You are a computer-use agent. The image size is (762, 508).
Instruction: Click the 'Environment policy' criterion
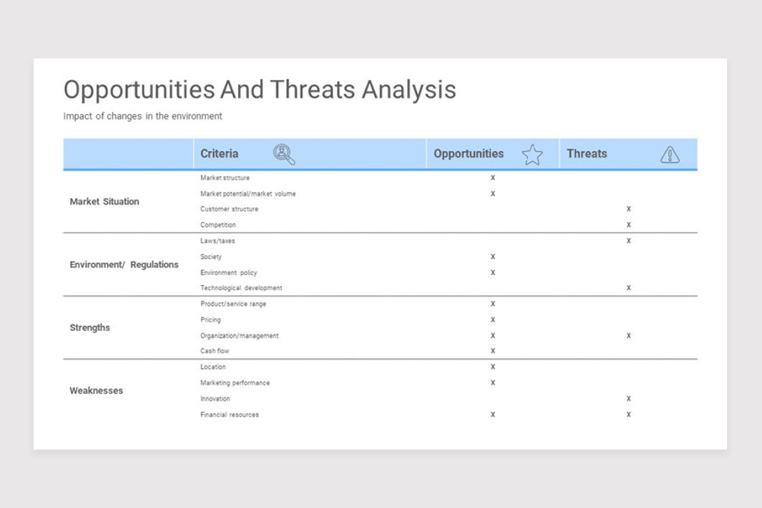pos(229,272)
